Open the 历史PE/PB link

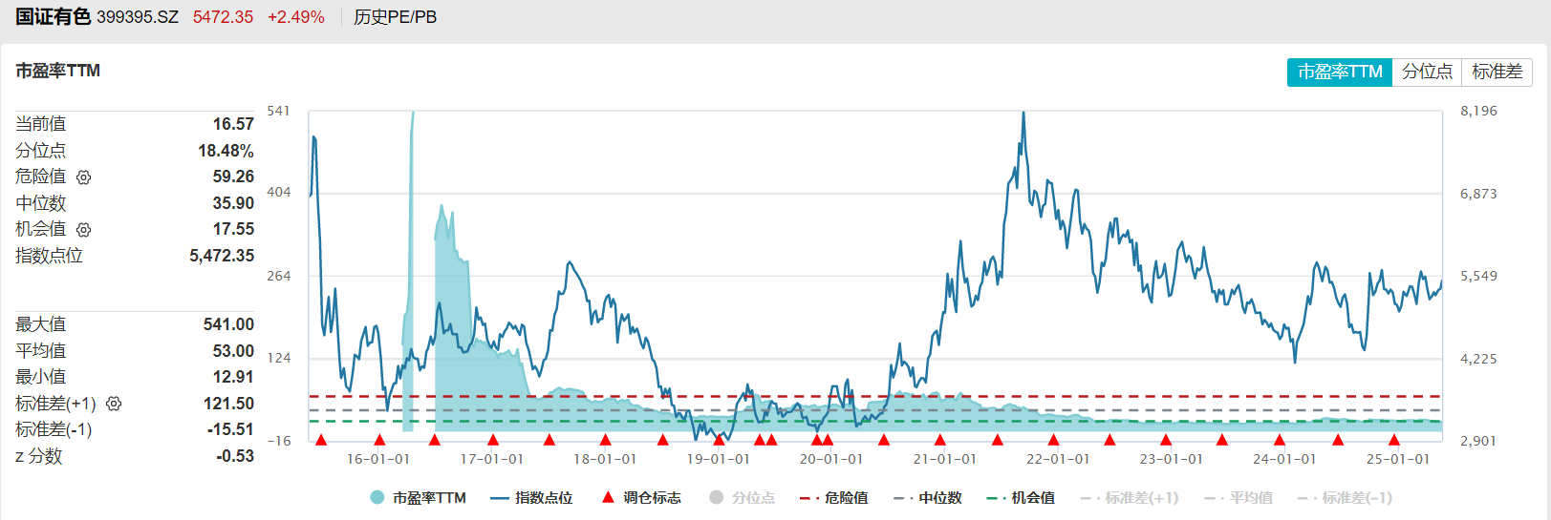pyautogui.click(x=395, y=17)
